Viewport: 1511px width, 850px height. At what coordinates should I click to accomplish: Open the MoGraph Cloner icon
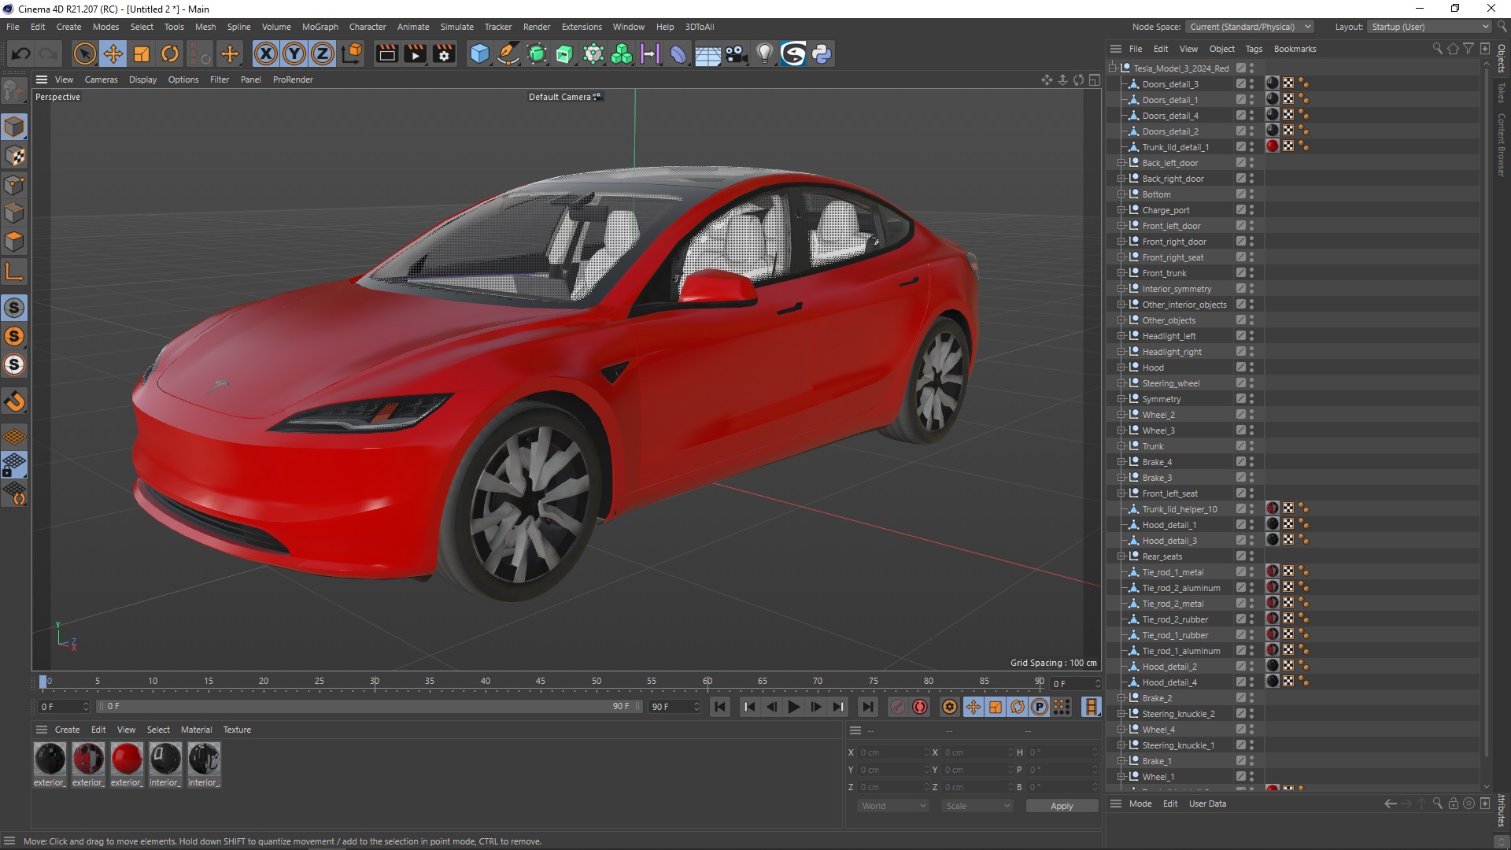click(622, 54)
